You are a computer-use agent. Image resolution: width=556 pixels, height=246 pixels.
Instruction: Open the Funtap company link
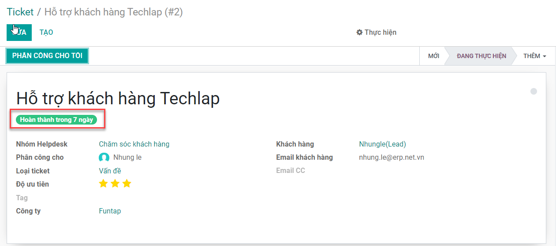110,211
